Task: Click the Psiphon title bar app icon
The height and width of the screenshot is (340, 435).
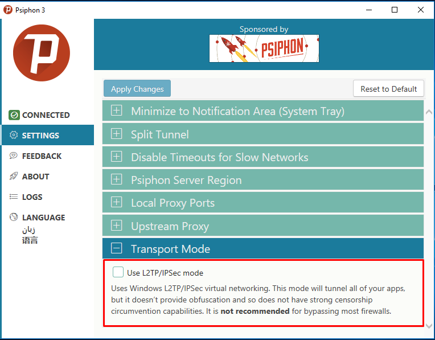Action: pos(8,10)
